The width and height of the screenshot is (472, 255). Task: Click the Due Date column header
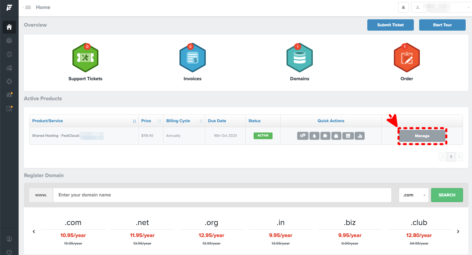(x=225, y=121)
